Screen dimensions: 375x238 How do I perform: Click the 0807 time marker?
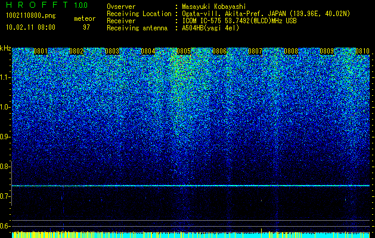click(255, 51)
